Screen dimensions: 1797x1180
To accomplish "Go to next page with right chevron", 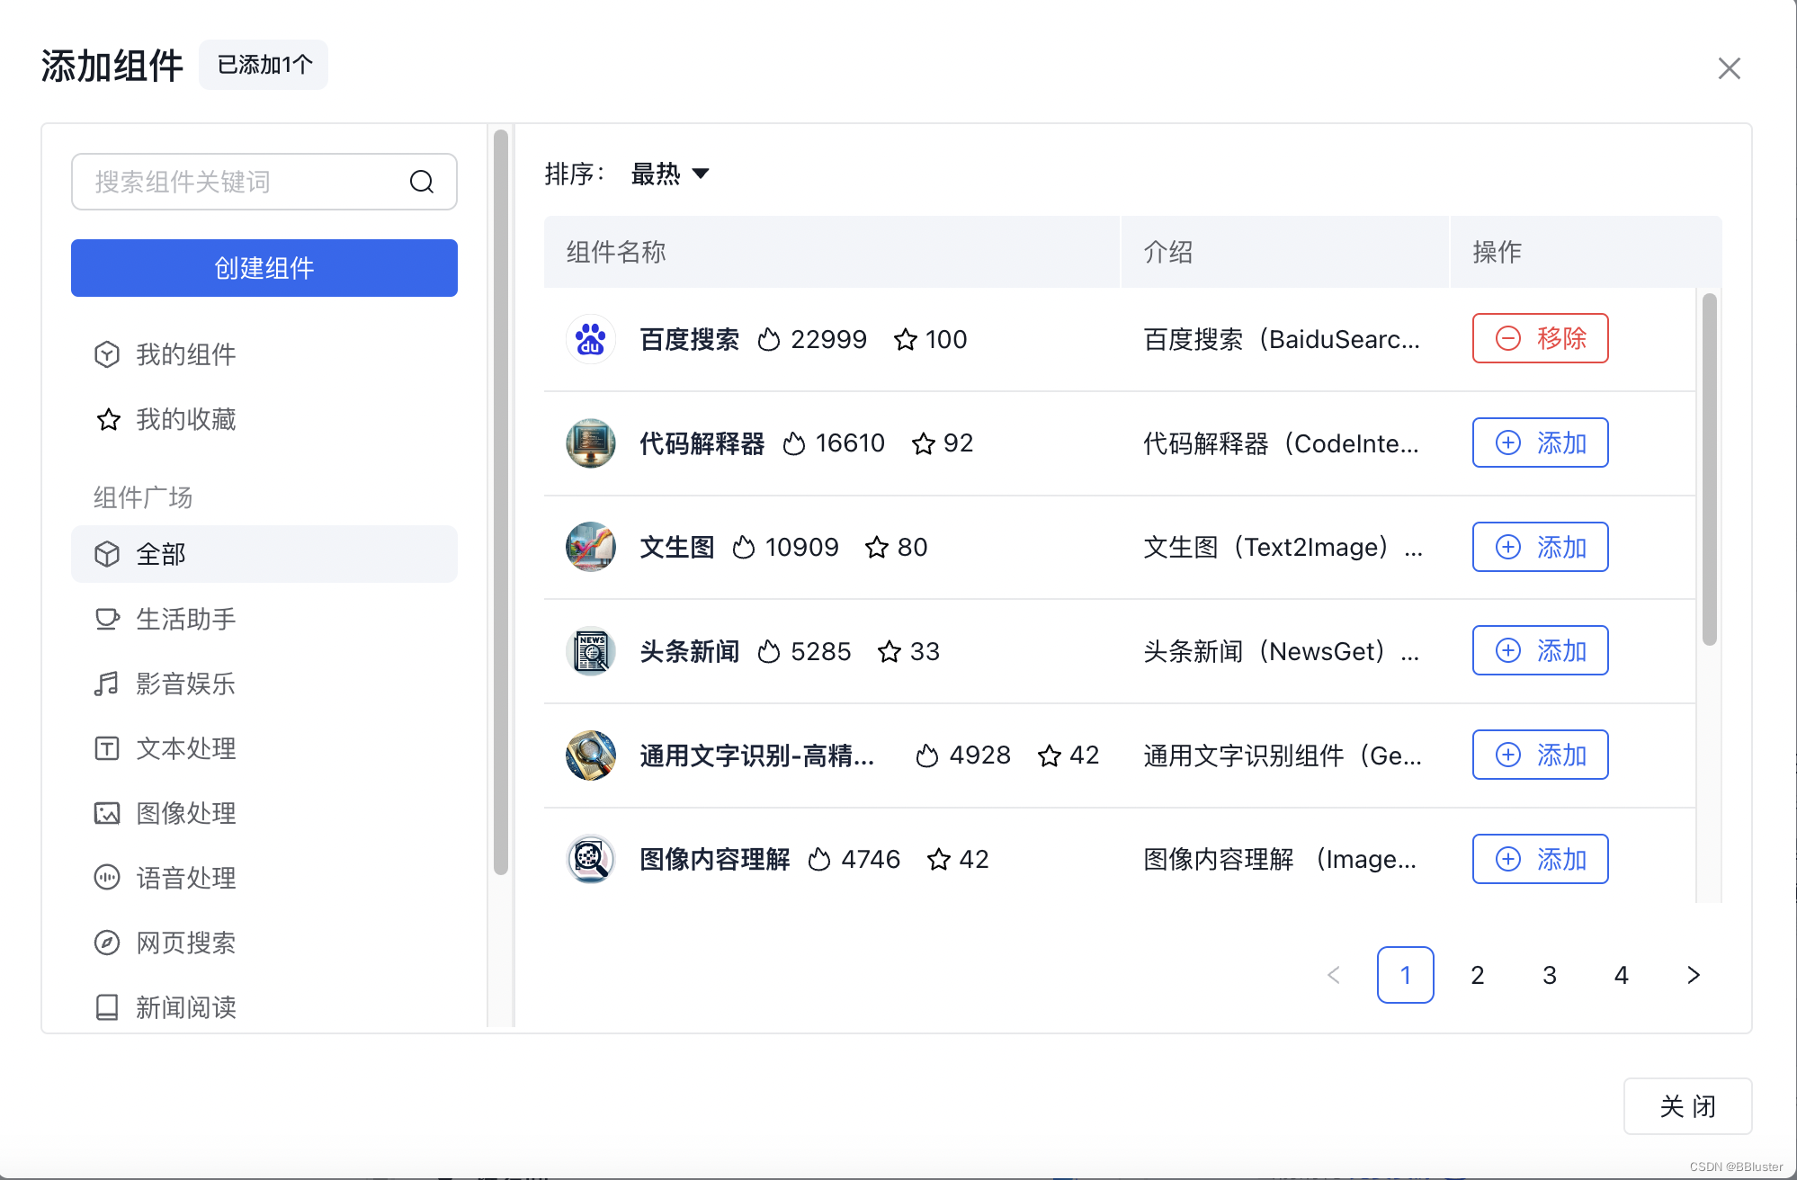I will 1693,975.
